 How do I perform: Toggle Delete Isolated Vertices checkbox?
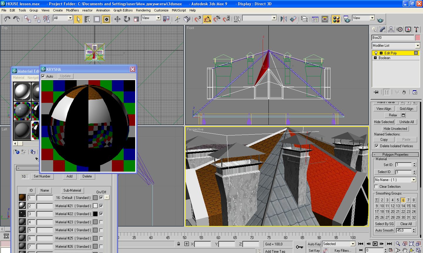tap(377, 146)
